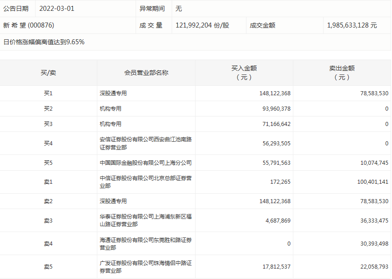Select buy amount 71,166,642

277,124
